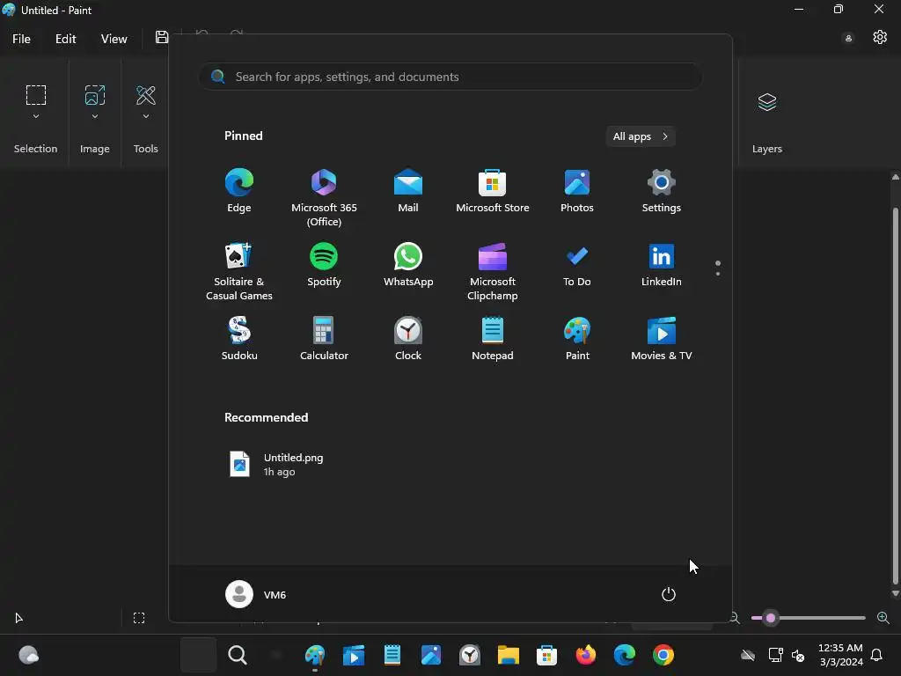Select the rectangular Selection tool in Paint

[35, 95]
